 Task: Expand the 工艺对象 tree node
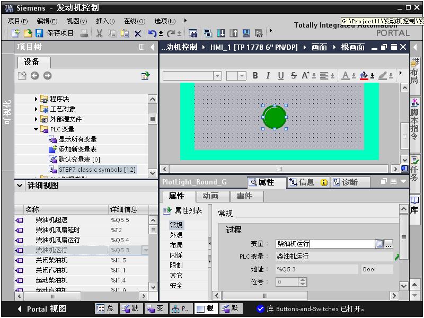click(36, 109)
